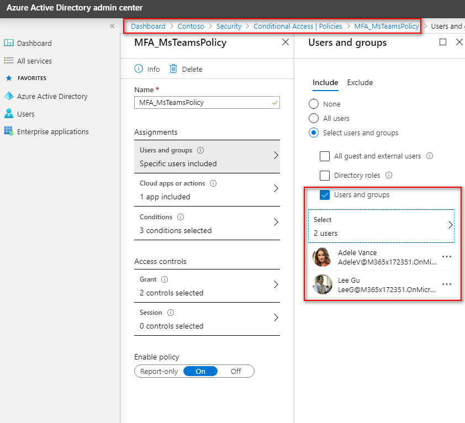Click the Info button label

pos(154,69)
